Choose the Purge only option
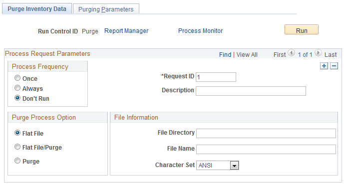The width and height of the screenshot is (347, 187). [17, 161]
